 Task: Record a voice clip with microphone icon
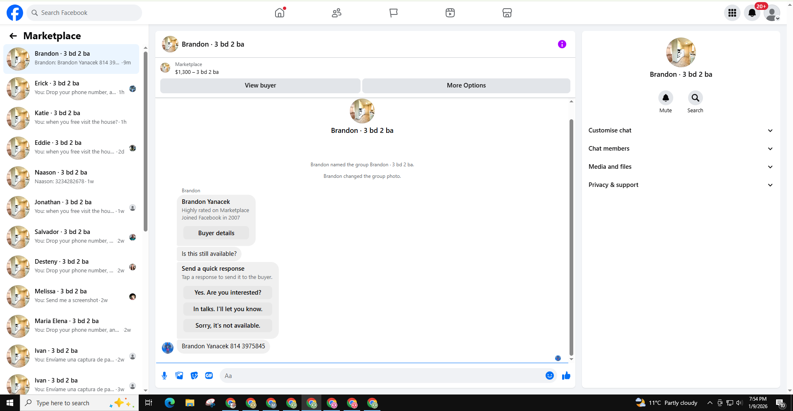coord(164,376)
